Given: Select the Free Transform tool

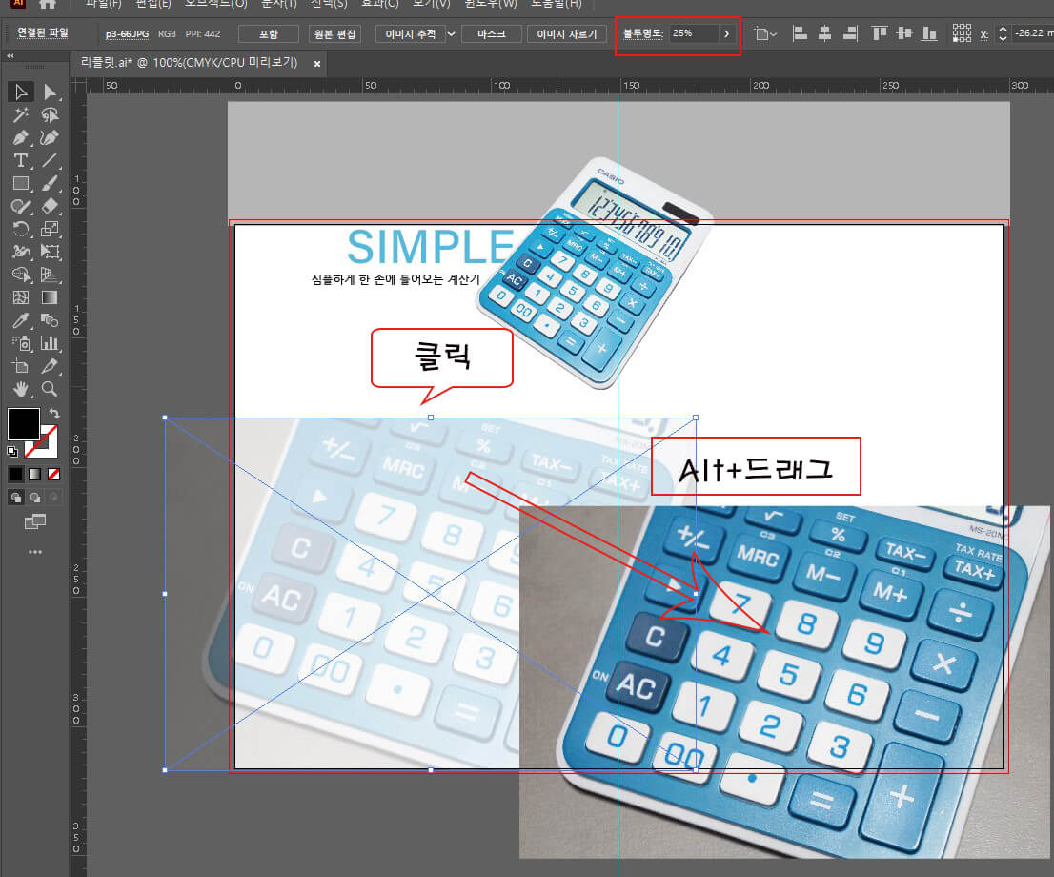Looking at the screenshot, I should pyautogui.click(x=50, y=253).
